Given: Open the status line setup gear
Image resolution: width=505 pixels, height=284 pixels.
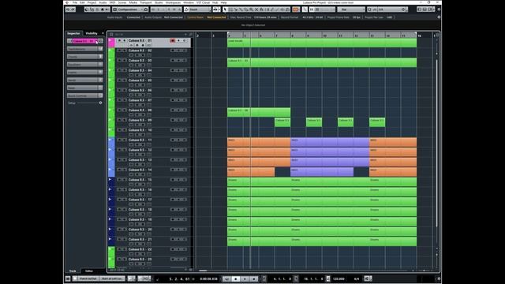Looking at the screenshot, I should (439, 17).
